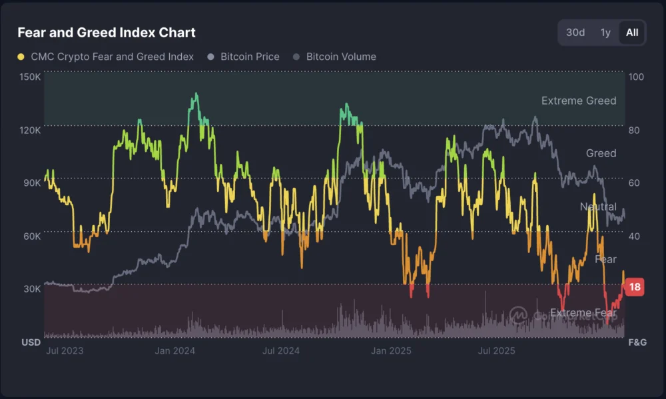The width and height of the screenshot is (666, 399).
Task: Switch to the 30d time range tab
Action: coord(575,32)
